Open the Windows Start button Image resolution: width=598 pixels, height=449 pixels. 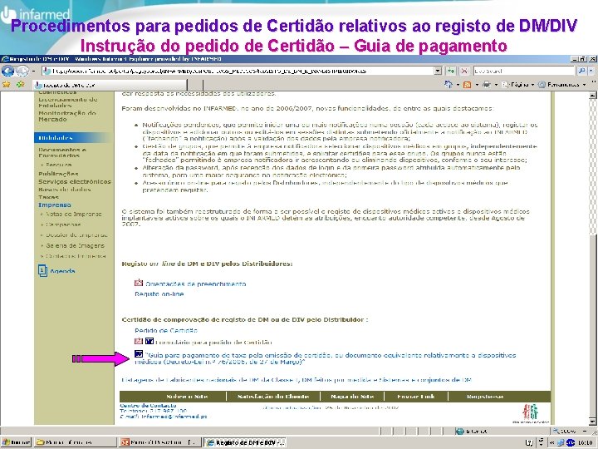(x=16, y=442)
